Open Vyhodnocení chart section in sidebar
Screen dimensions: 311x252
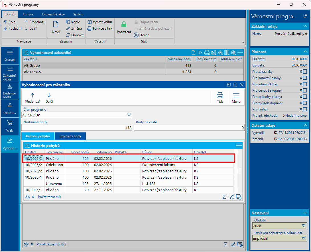[x=10, y=144]
